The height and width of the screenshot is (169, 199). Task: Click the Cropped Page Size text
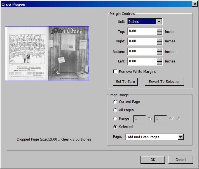coord(54,139)
